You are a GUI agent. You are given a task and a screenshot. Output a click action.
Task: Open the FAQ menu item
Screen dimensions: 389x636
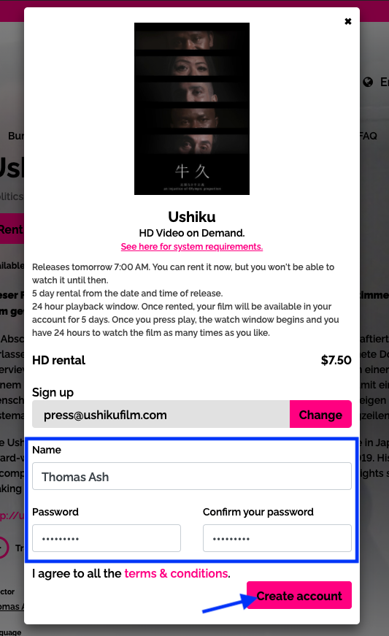coord(369,136)
